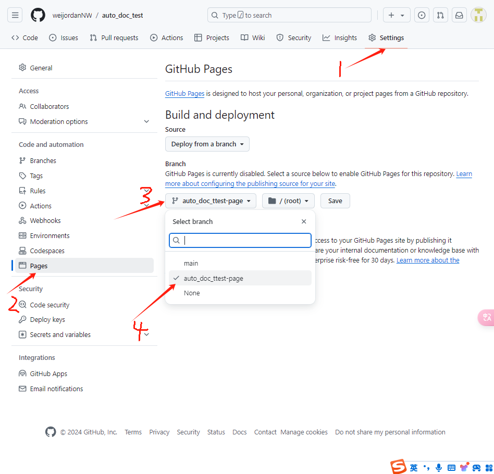Switch to the Security repository tab
Viewport: 494px width, 474px height.
[x=293, y=38]
